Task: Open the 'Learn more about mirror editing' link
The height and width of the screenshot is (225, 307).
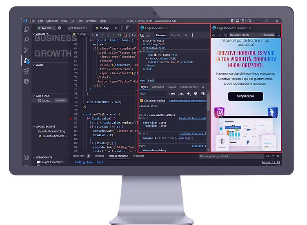Action: (x=188, y=101)
